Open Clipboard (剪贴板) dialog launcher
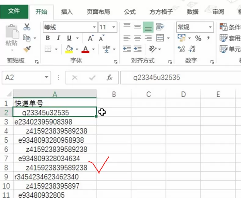The width and height of the screenshot is (241, 198). (37, 62)
